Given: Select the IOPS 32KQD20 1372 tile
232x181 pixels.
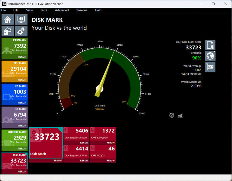Looking at the screenshot, I should point(103,134).
